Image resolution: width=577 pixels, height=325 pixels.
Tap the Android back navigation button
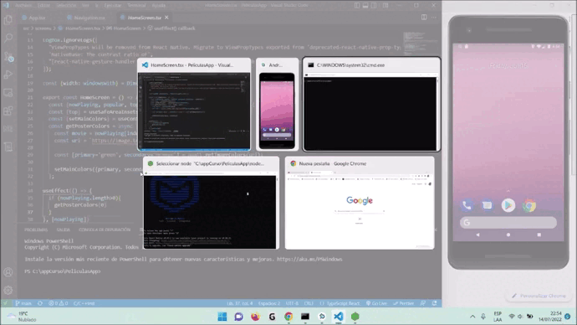pos(477,235)
